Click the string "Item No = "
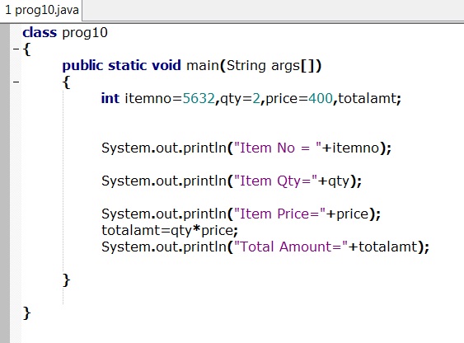464x343 pixels. click(278, 148)
